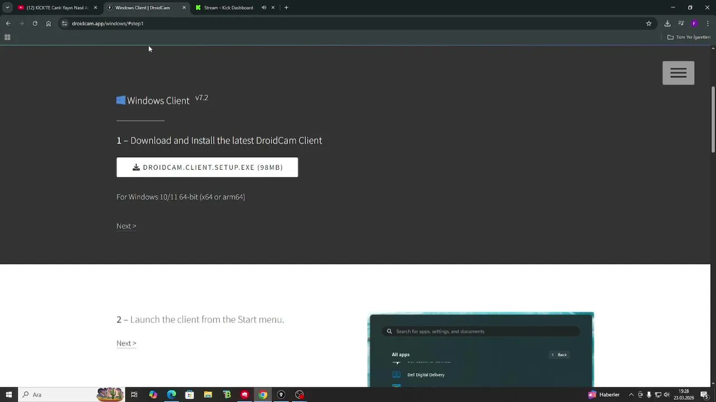Image resolution: width=716 pixels, height=402 pixels.
Task: View site information icon in address bar
Action: (65, 23)
